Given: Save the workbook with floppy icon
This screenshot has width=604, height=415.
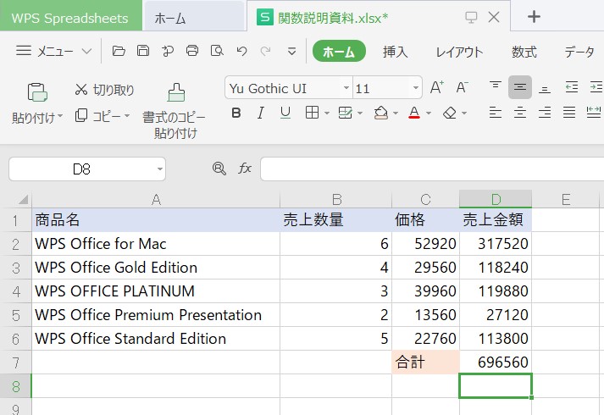Looking at the screenshot, I should (x=143, y=51).
